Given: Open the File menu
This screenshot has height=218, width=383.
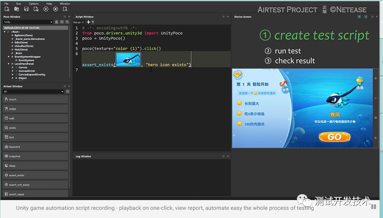Looking at the screenshot, I should coord(7,4).
